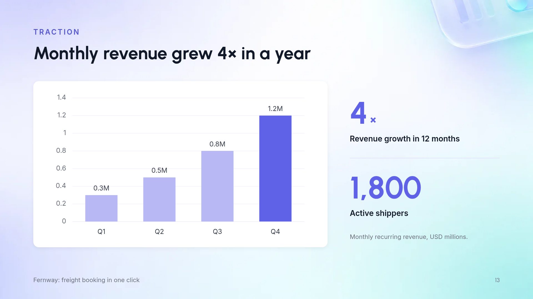Select the 0.8M data label

(x=217, y=144)
